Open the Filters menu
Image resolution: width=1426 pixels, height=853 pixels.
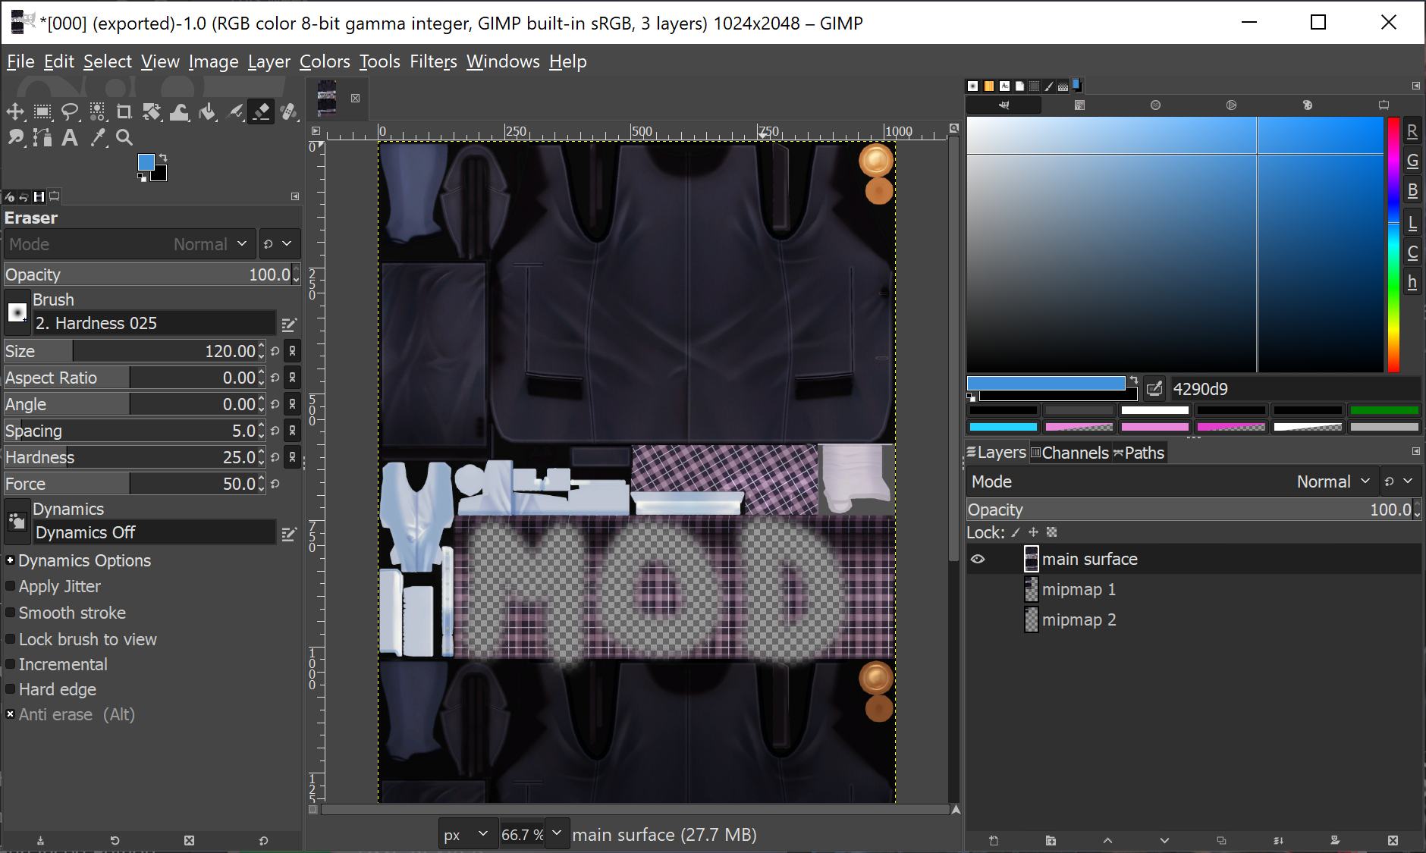coord(433,61)
